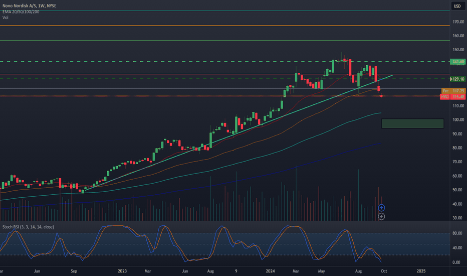Click the 60.00 price axis value
Screen dimensions: 467x276
pyautogui.click(x=458, y=176)
